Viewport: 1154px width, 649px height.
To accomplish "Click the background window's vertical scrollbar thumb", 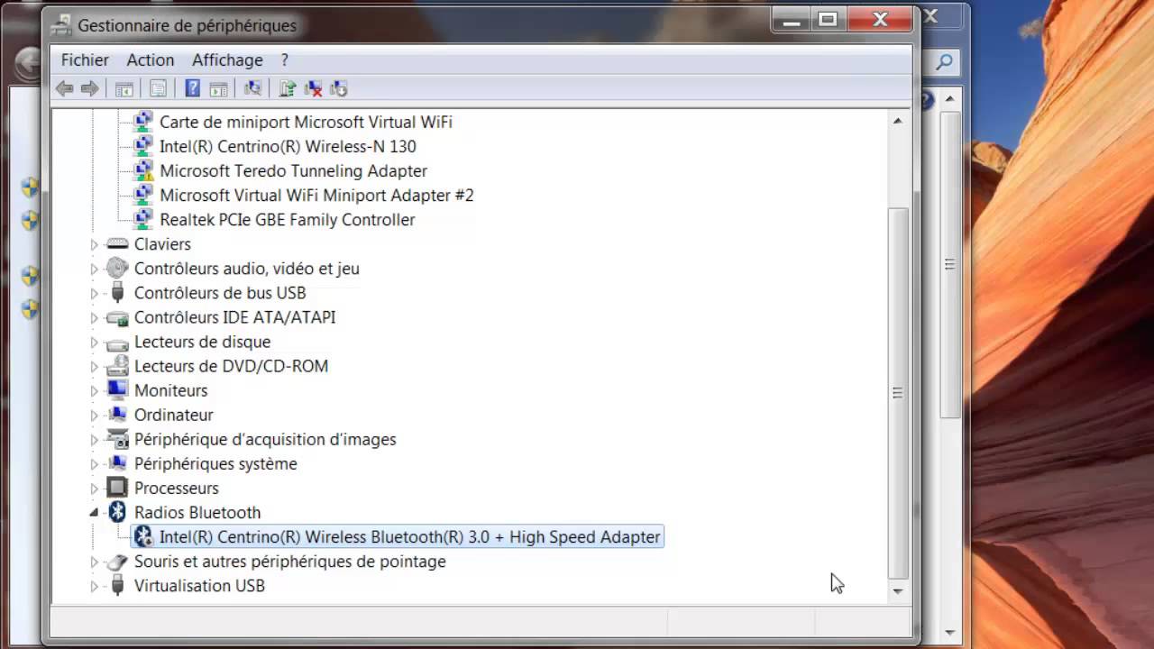I will coord(949,263).
